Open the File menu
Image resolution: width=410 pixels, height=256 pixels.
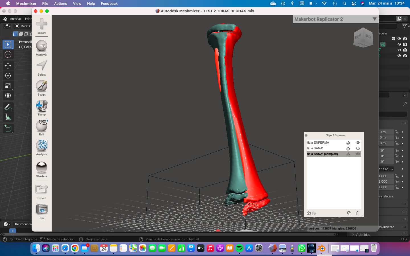click(x=45, y=3)
